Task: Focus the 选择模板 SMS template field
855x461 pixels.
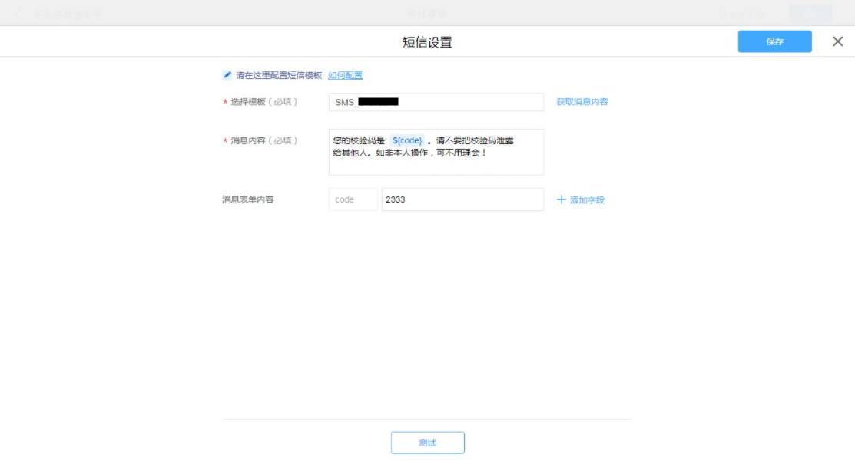Action: (x=436, y=102)
